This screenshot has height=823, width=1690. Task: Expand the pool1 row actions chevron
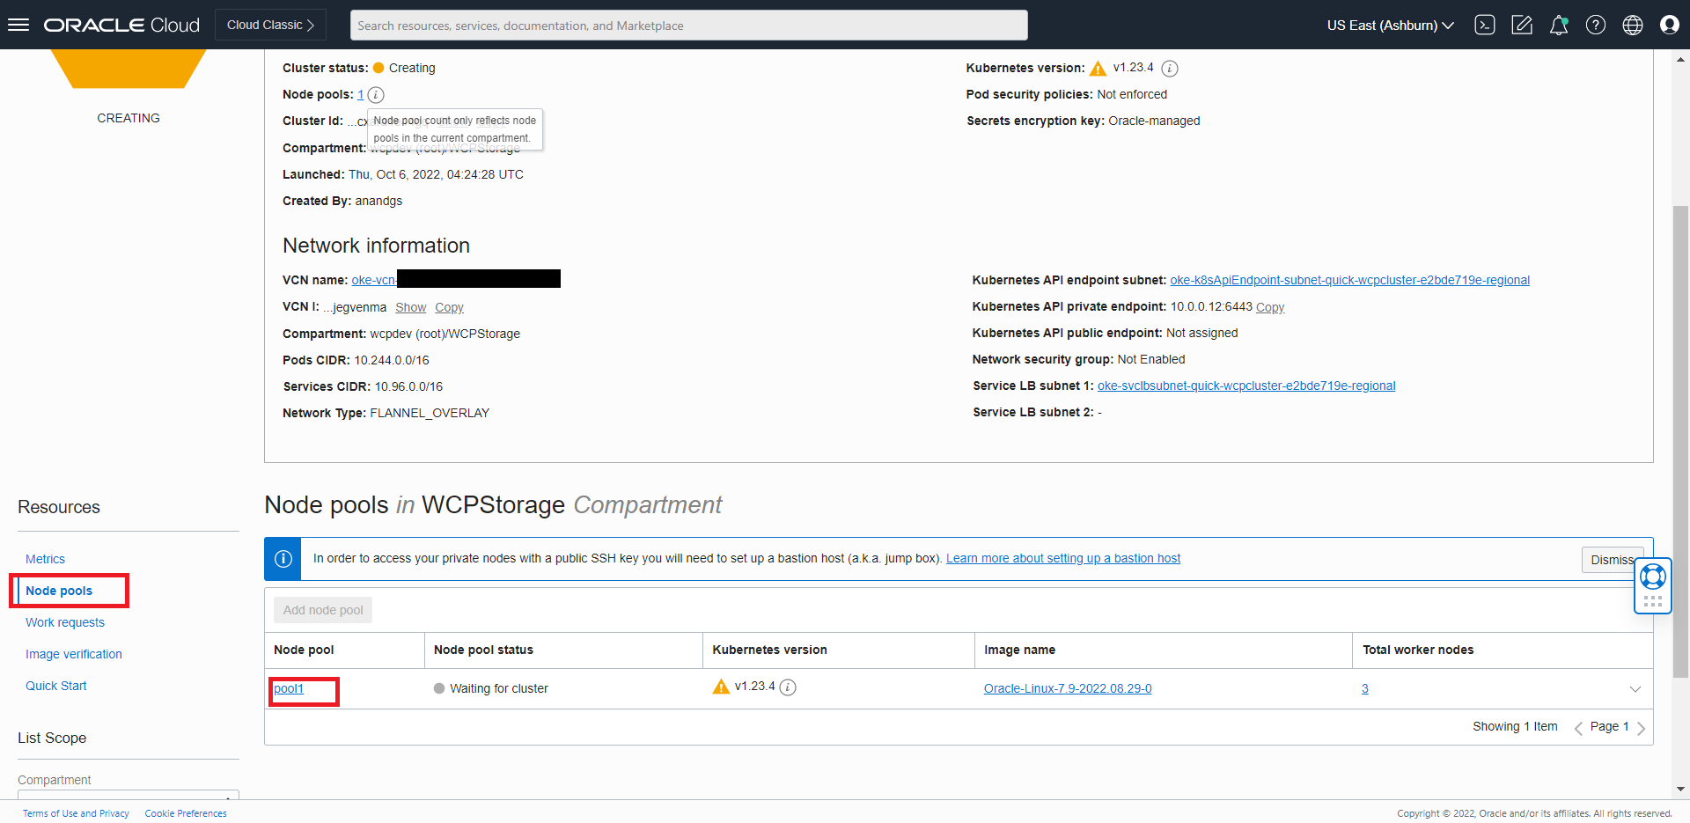click(1635, 689)
